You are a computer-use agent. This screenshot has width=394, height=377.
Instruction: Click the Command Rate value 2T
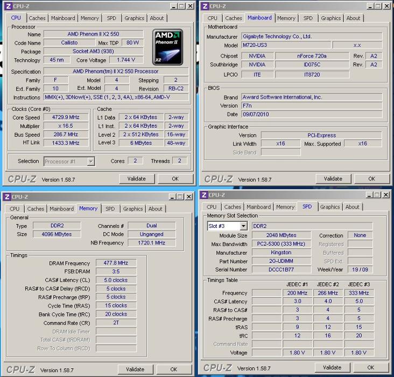pyautogui.click(x=116, y=323)
